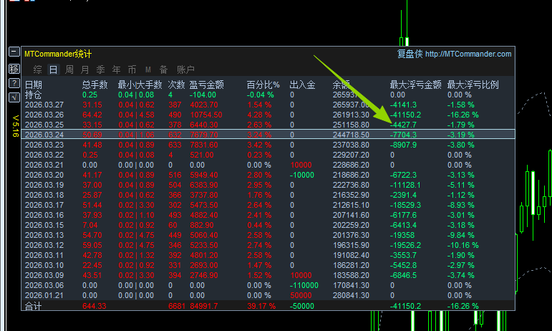This screenshot has width=552, height=331.
Task: Switch to the 账户 account tab
Action: point(185,69)
